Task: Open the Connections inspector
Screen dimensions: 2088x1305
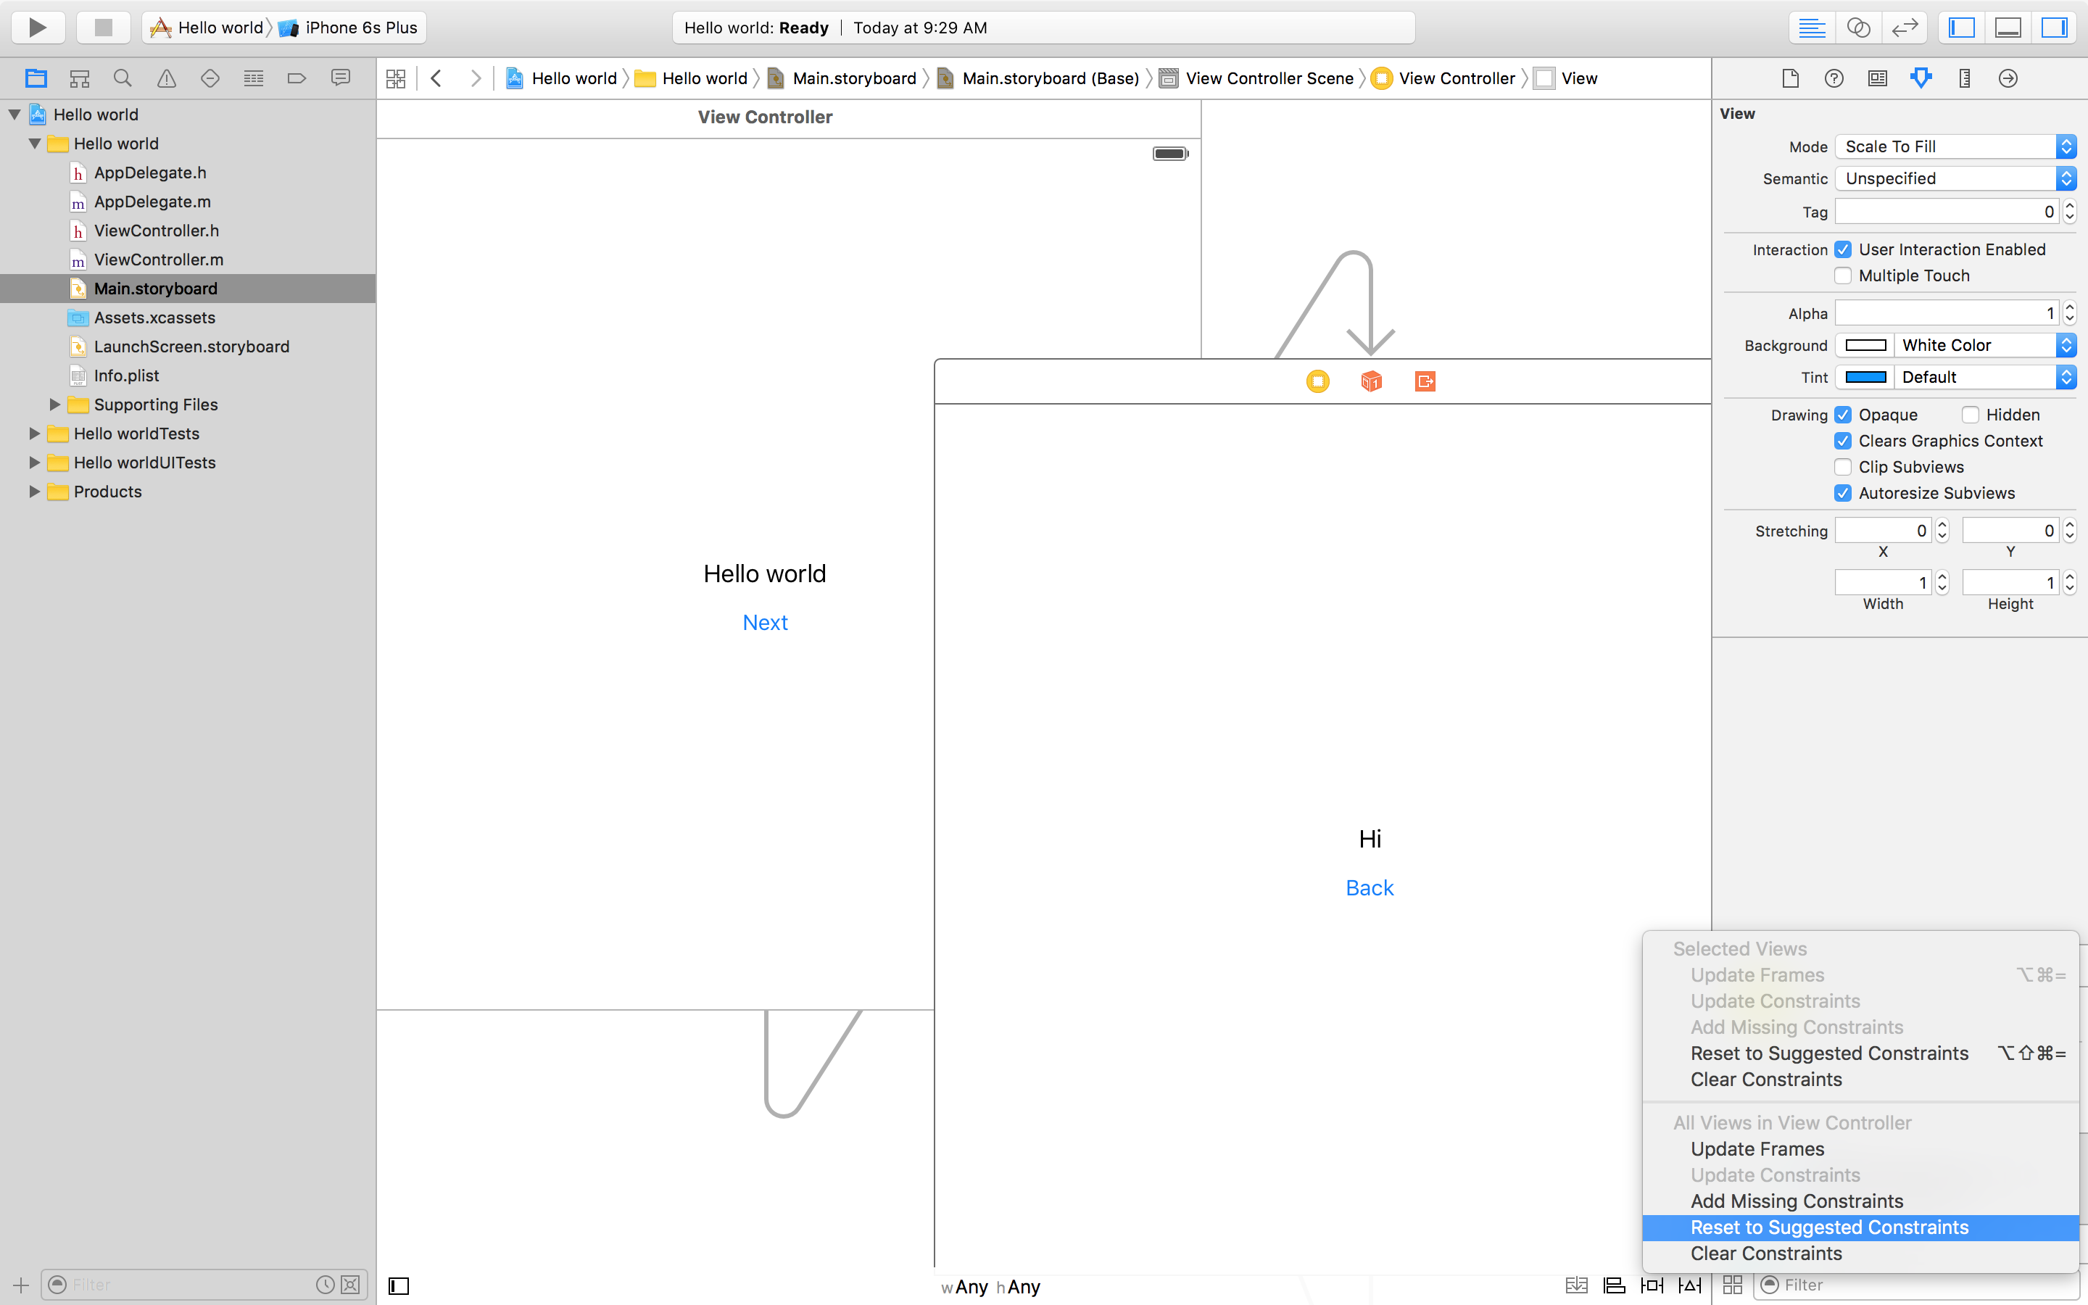Action: (x=2008, y=78)
